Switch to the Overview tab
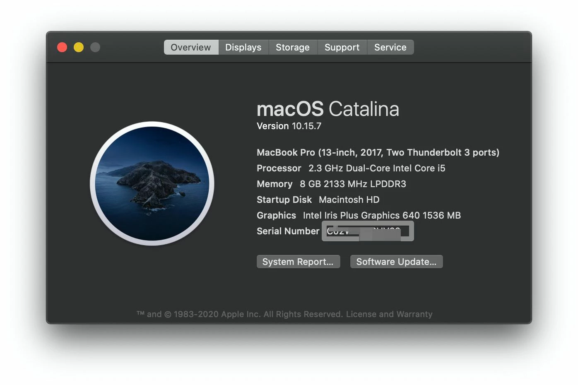Screen dimensions: 578x385 (191, 47)
